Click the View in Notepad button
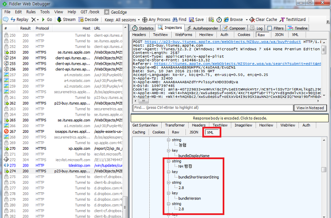Viewport: 331px width, 218px height. pyautogui.click(x=310, y=108)
